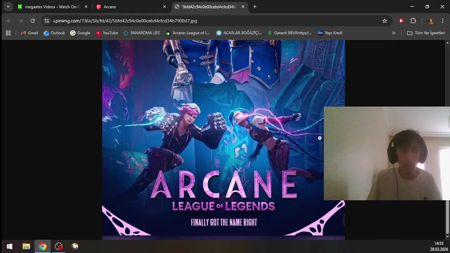Viewport: 450px width, 253px height.
Task: Close the Arcane Pinterest tab
Action: [x=164, y=7]
